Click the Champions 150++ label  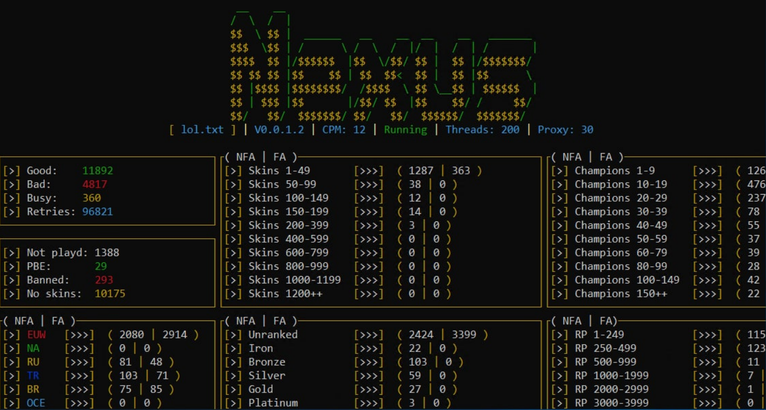click(x=621, y=294)
